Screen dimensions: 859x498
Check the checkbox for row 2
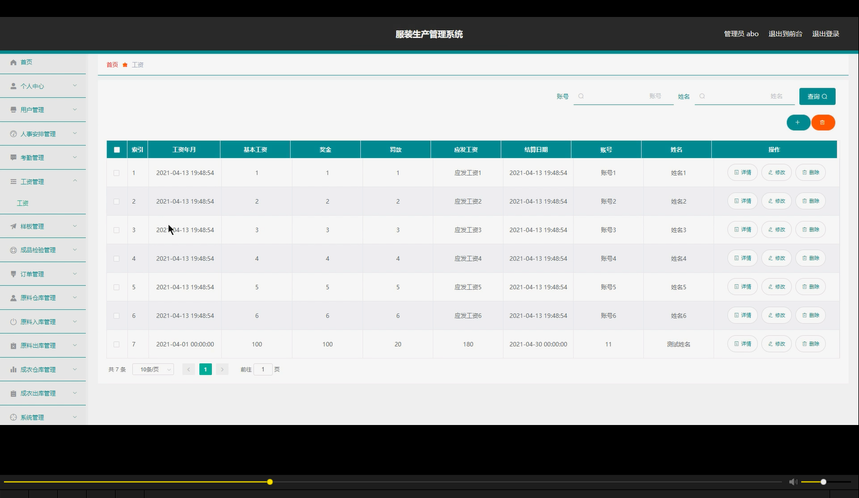click(117, 201)
